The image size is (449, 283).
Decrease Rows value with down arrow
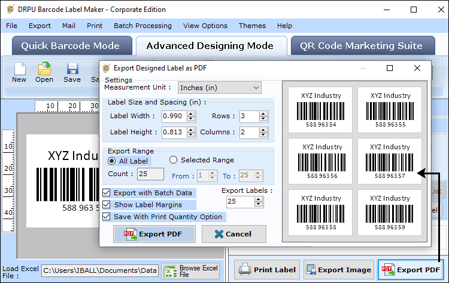pyautogui.click(x=263, y=119)
